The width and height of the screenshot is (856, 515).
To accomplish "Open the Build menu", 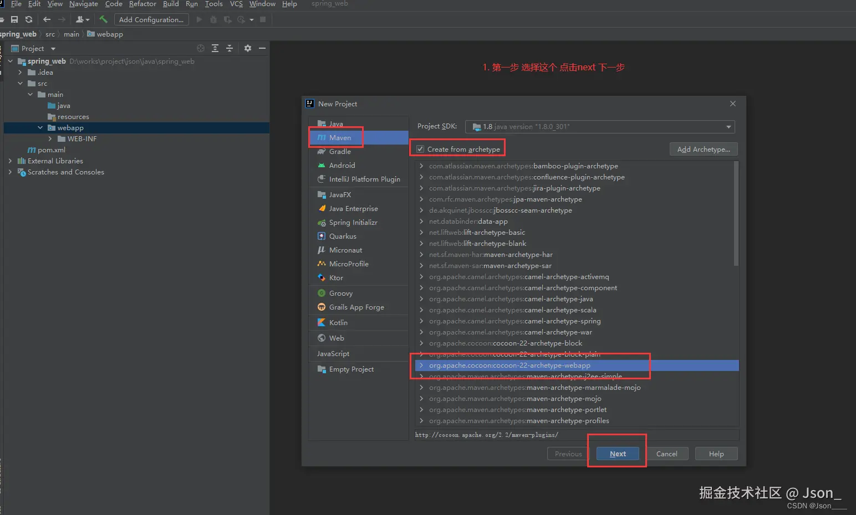I will click(171, 4).
